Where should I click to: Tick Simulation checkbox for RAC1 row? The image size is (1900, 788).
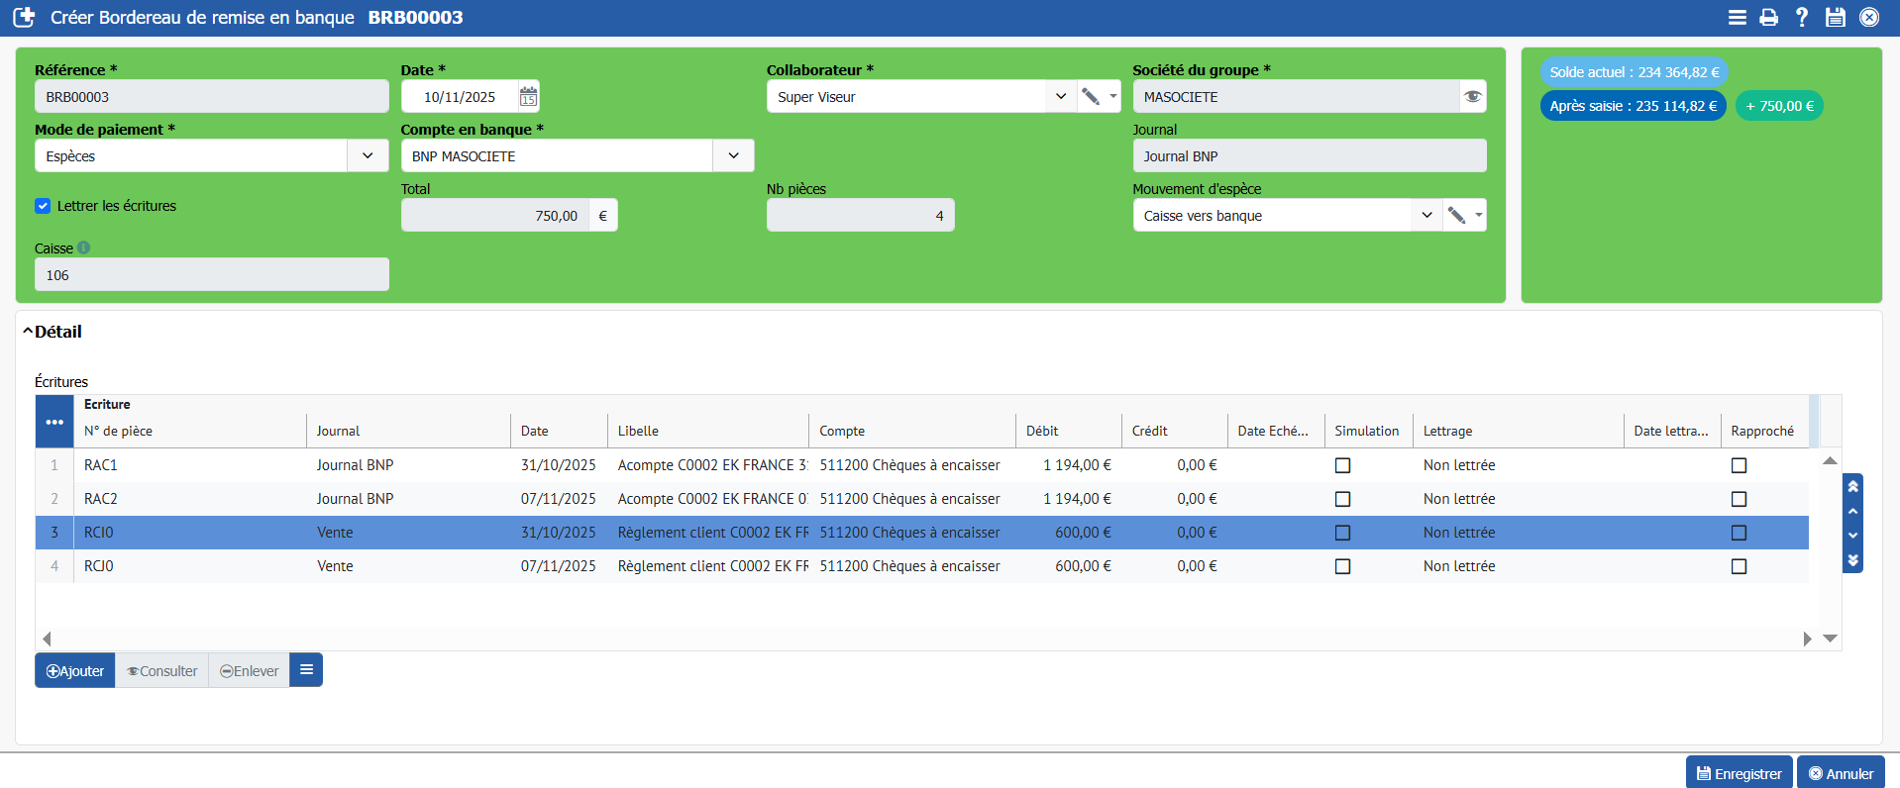click(x=1342, y=465)
